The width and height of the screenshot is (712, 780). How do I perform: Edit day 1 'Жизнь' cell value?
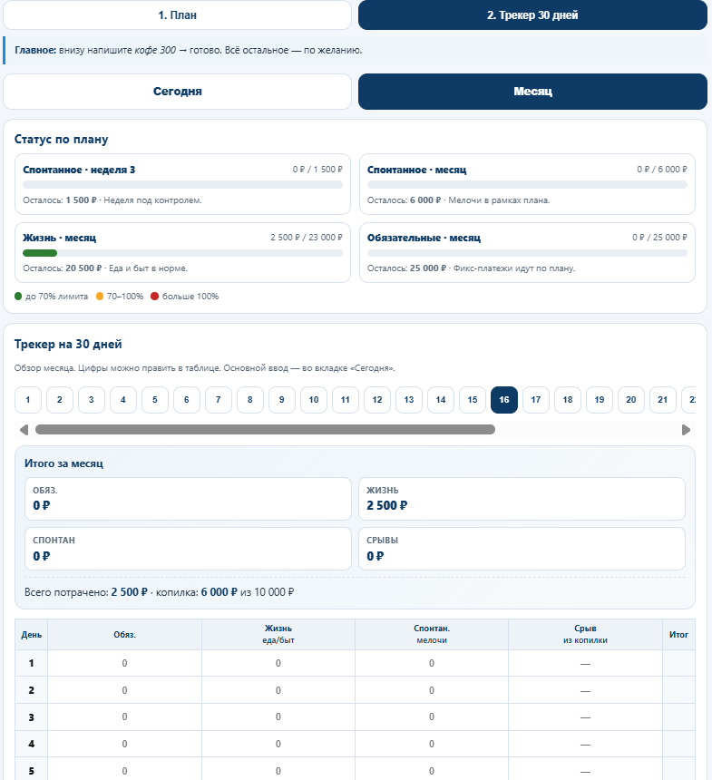click(278, 663)
